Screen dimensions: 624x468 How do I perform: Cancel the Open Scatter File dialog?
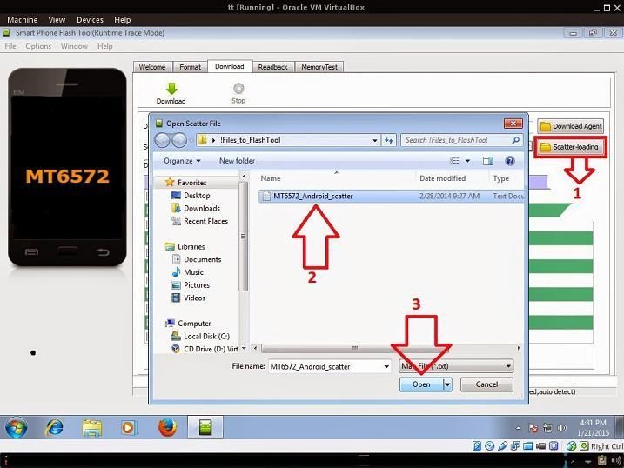pyautogui.click(x=486, y=384)
